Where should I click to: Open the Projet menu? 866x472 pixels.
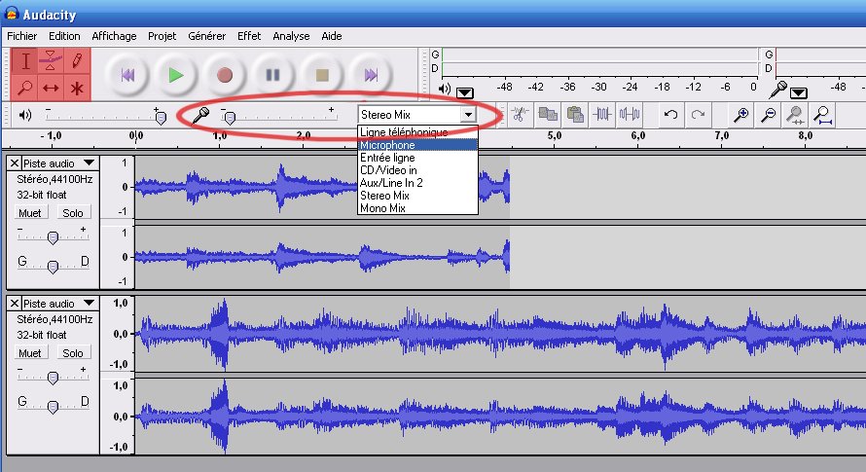162,36
